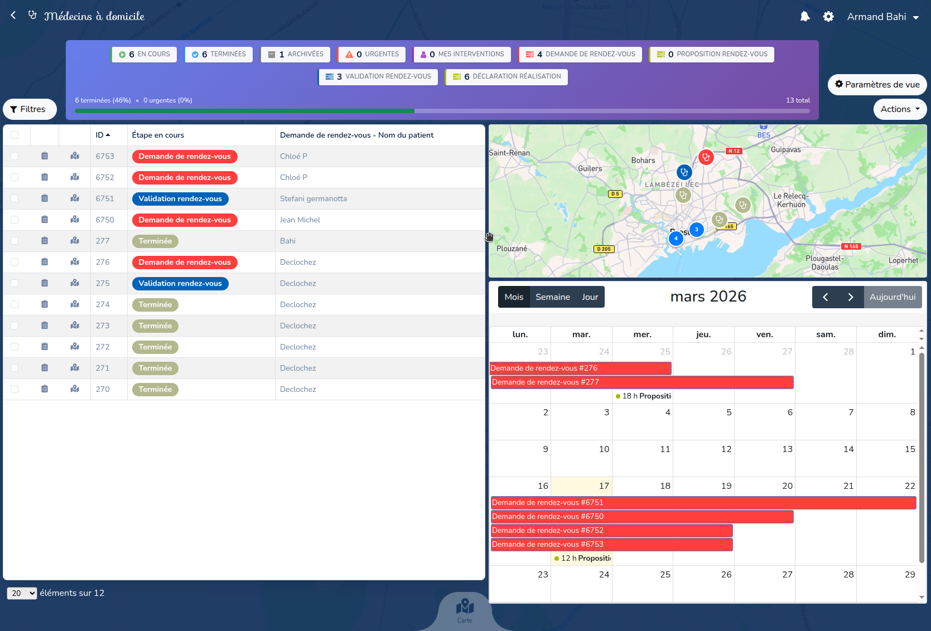Check the box for row 6750
Image resolution: width=931 pixels, height=631 pixels.
pos(15,220)
